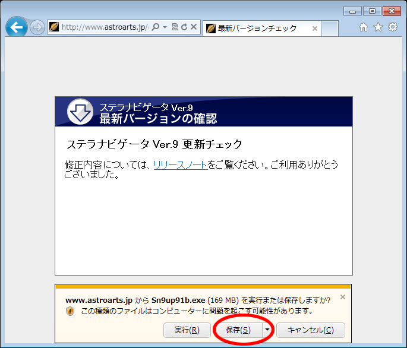This screenshot has height=348, width=407.
Task: Maximize the browser window
Action: [372, 11]
